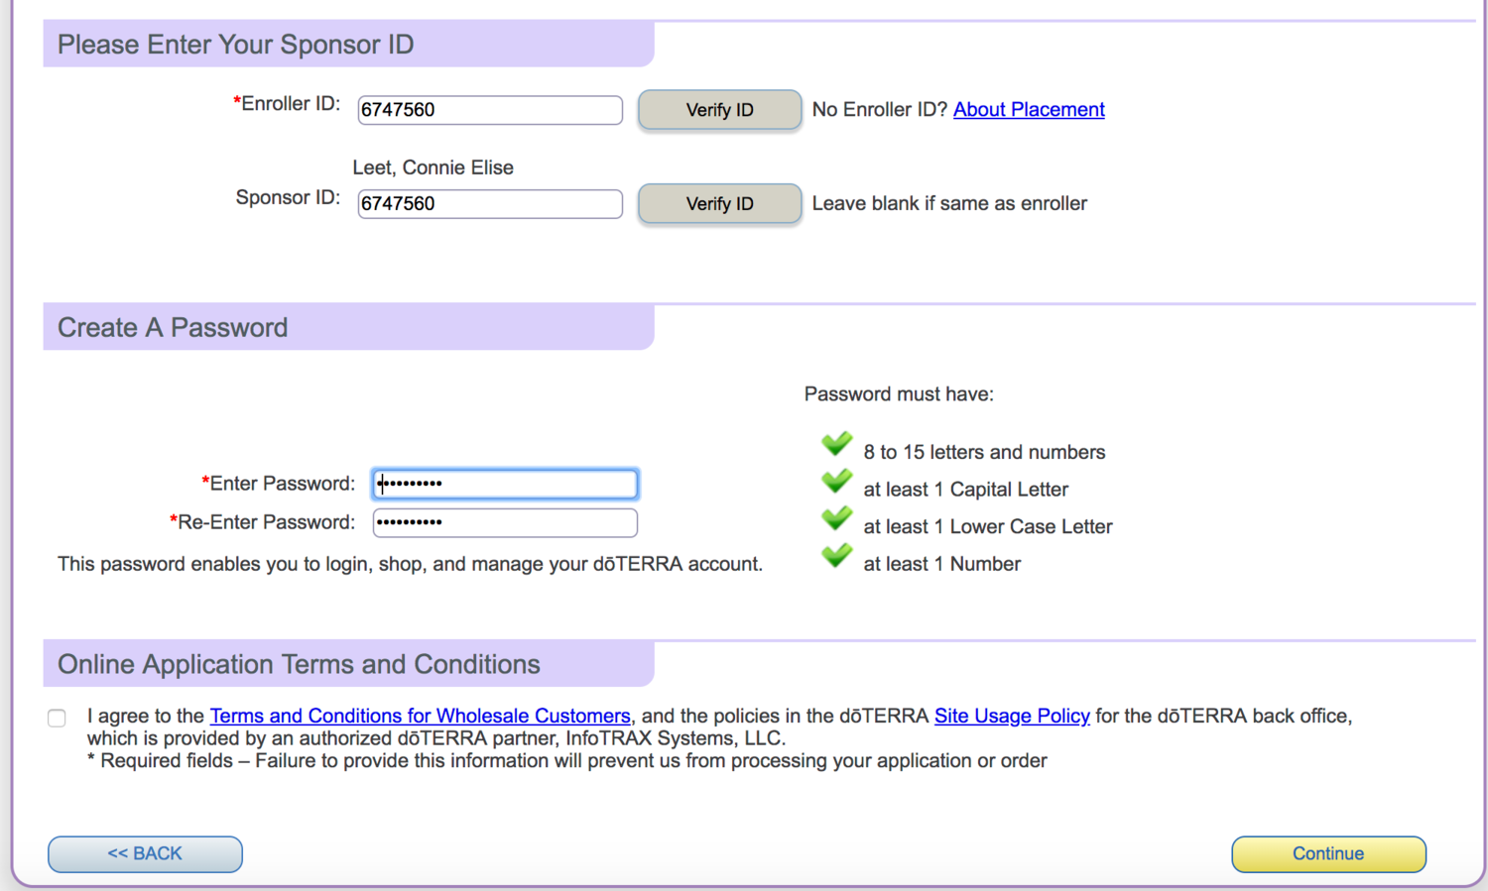This screenshot has width=1488, height=891.
Task: Focus the Enter Password field
Action: [x=505, y=484]
